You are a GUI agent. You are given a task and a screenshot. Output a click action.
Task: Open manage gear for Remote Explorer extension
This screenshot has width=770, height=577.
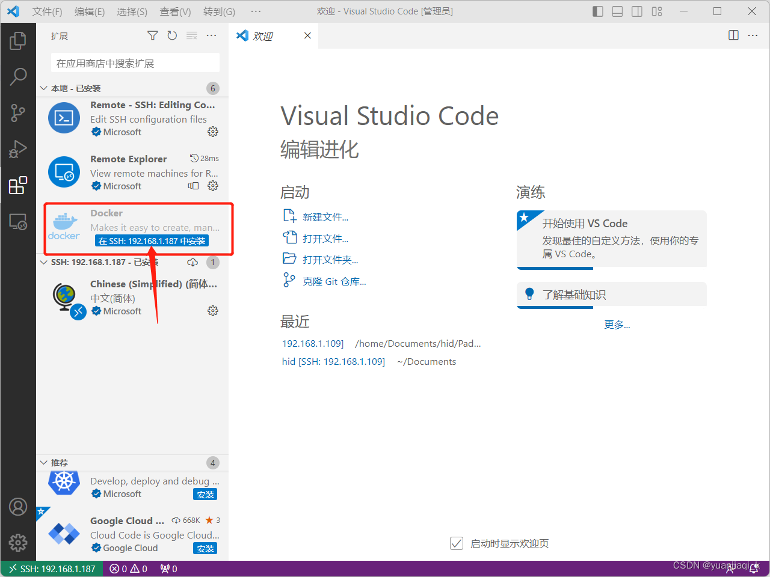pos(213,186)
